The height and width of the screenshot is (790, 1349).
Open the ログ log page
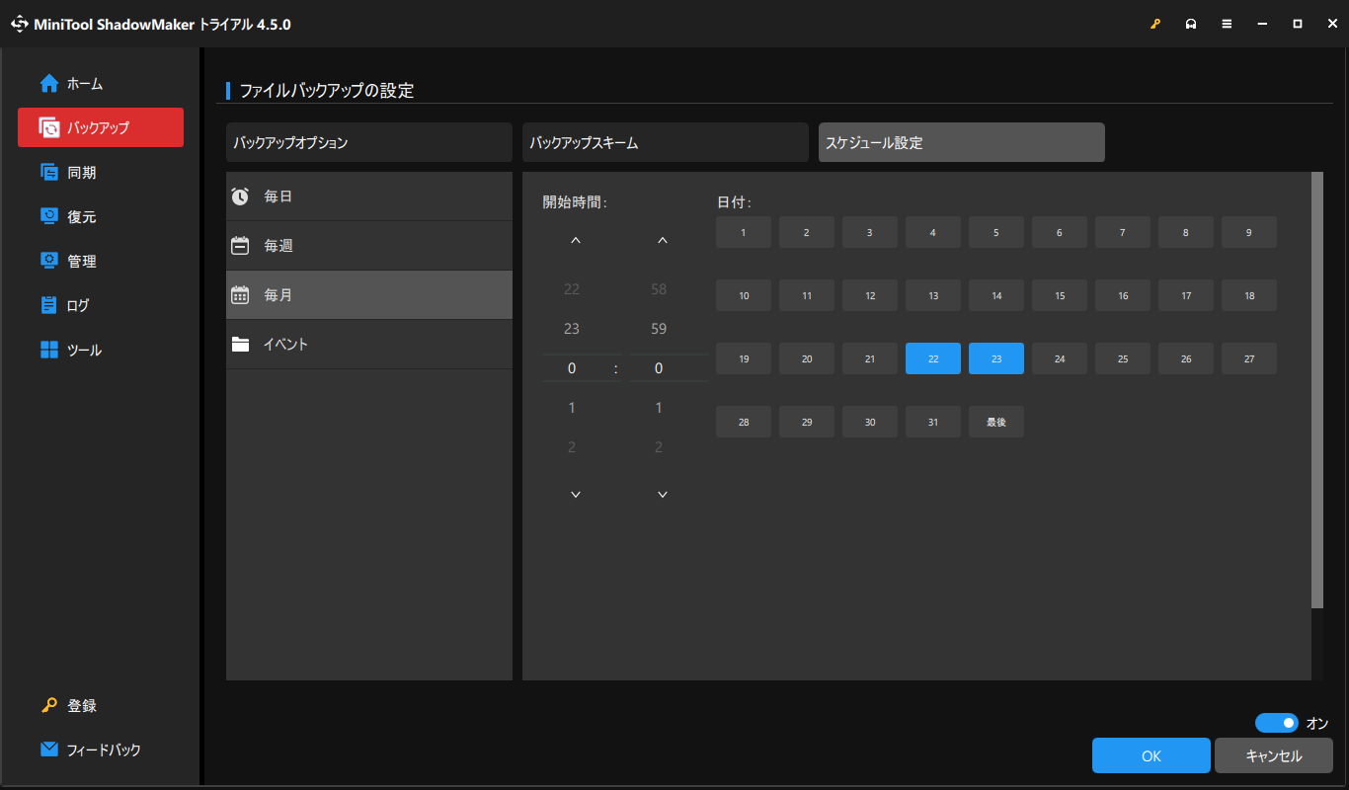coord(101,306)
